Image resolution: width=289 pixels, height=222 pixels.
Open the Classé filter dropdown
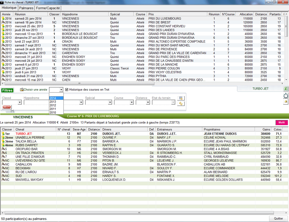coord(20,102)
